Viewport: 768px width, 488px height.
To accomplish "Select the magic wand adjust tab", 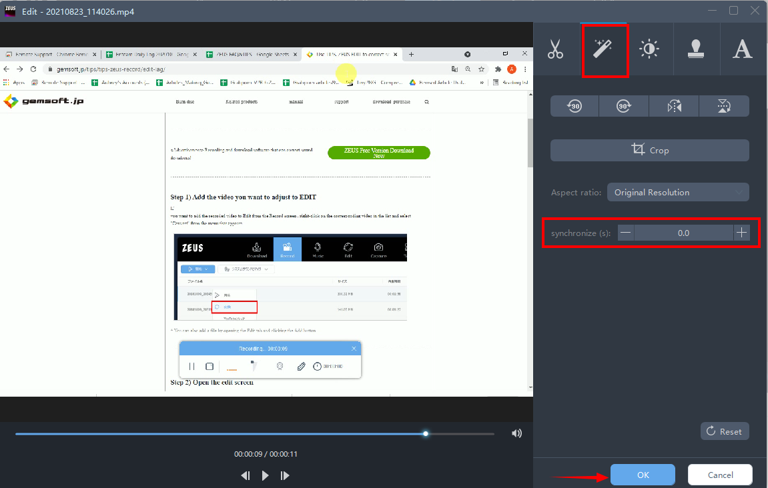I will pyautogui.click(x=603, y=49).
